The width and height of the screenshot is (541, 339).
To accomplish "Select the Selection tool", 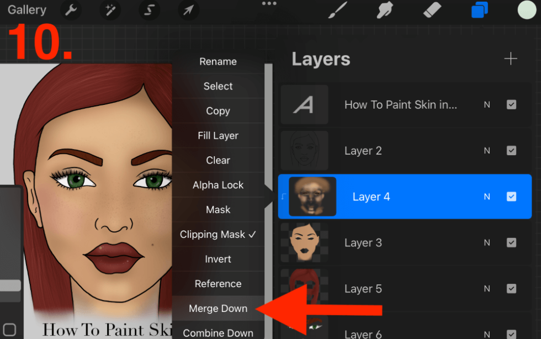I will (149, 10).
